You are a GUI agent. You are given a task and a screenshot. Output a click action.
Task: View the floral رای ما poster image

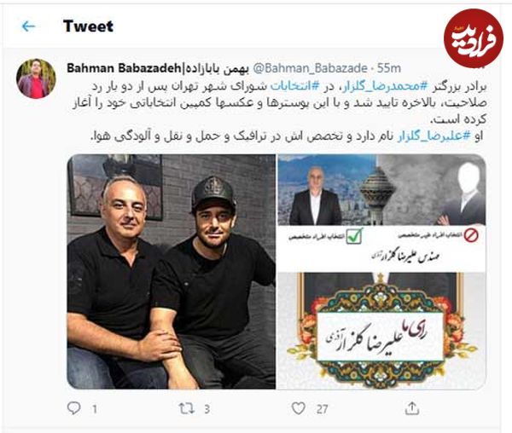tap(381, 331)
